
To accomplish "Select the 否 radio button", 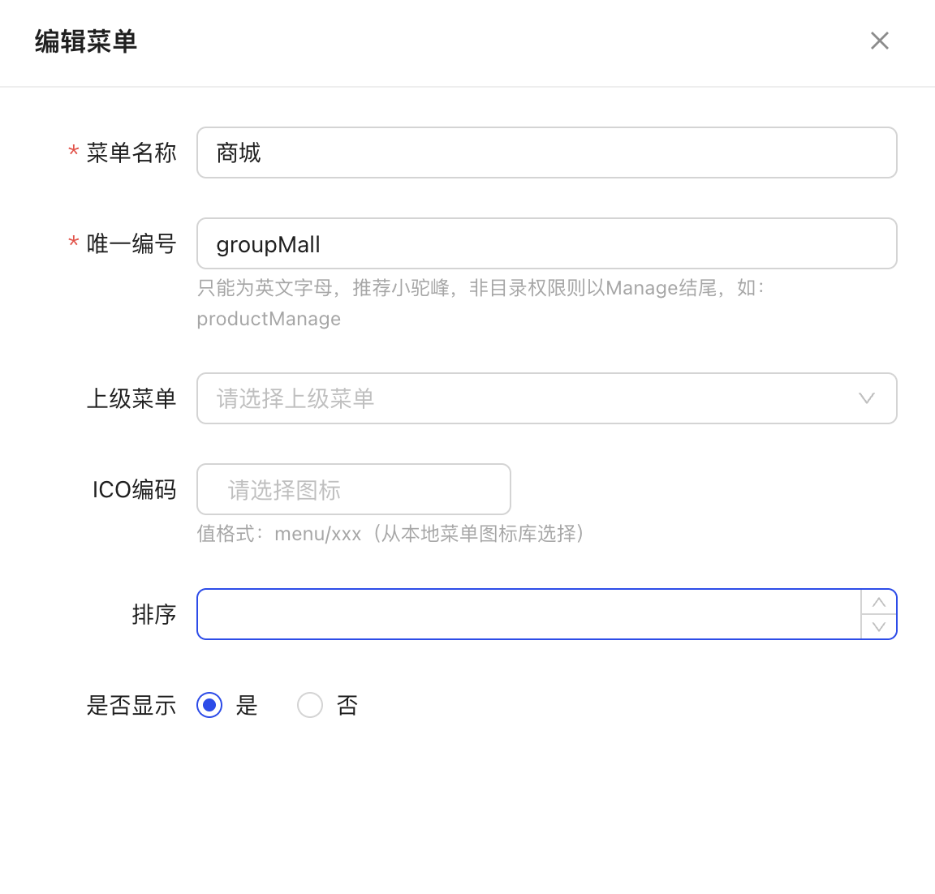I will 310,705.
